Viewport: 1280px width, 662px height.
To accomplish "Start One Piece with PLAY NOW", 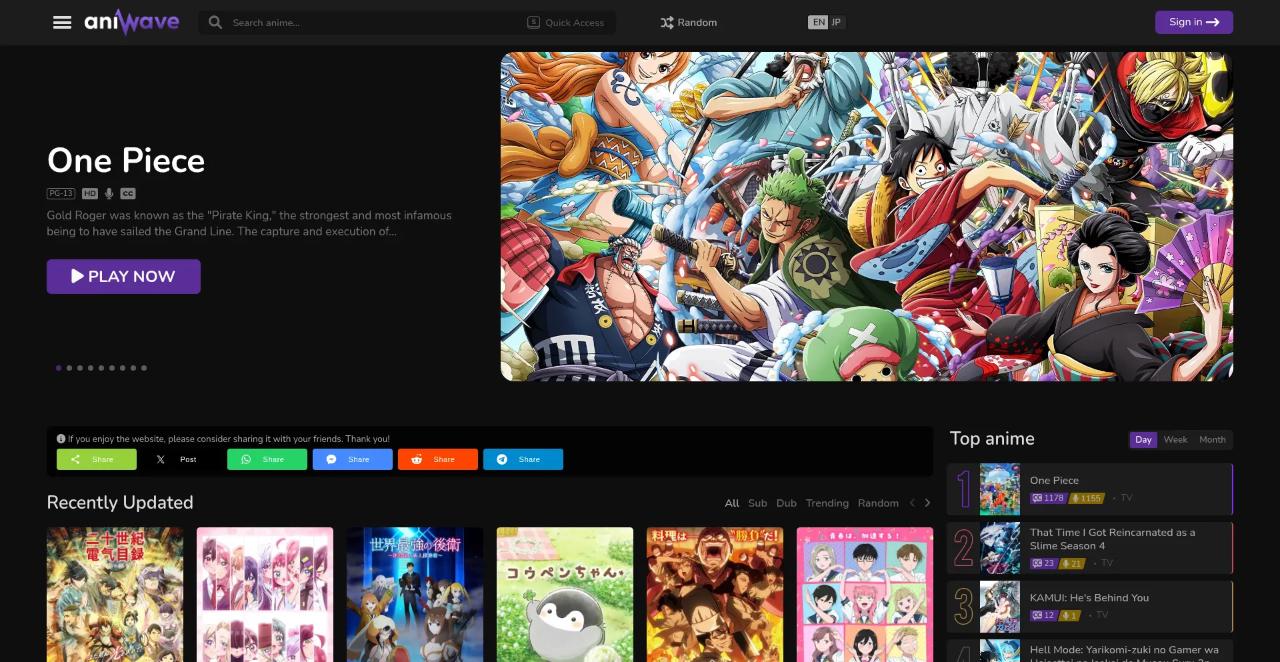I will coord(123,277).
